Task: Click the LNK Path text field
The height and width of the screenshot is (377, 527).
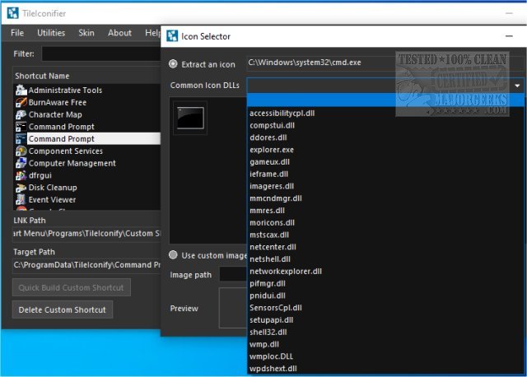Action: (x=86, y=234)
